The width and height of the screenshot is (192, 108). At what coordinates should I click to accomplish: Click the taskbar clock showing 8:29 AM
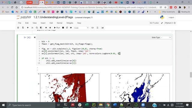[179, 105]
